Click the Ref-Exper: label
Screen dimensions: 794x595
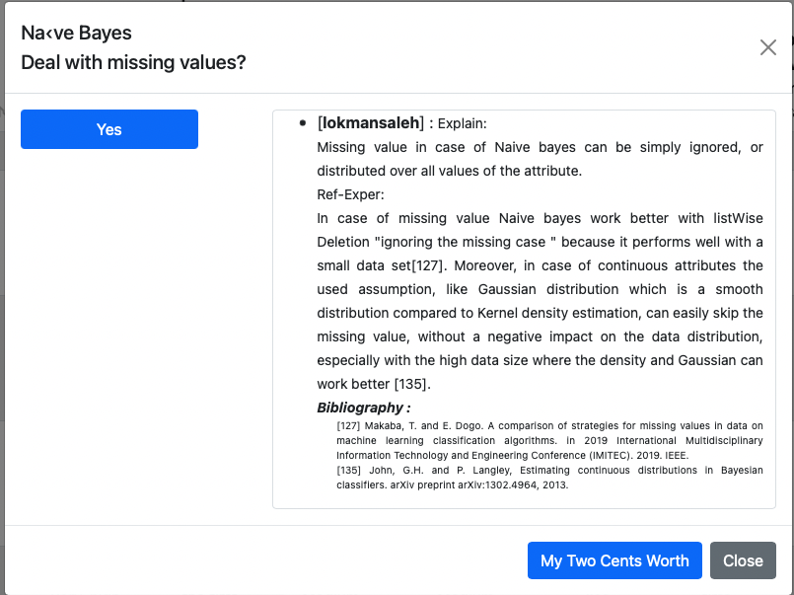click(x=350, y=195)
